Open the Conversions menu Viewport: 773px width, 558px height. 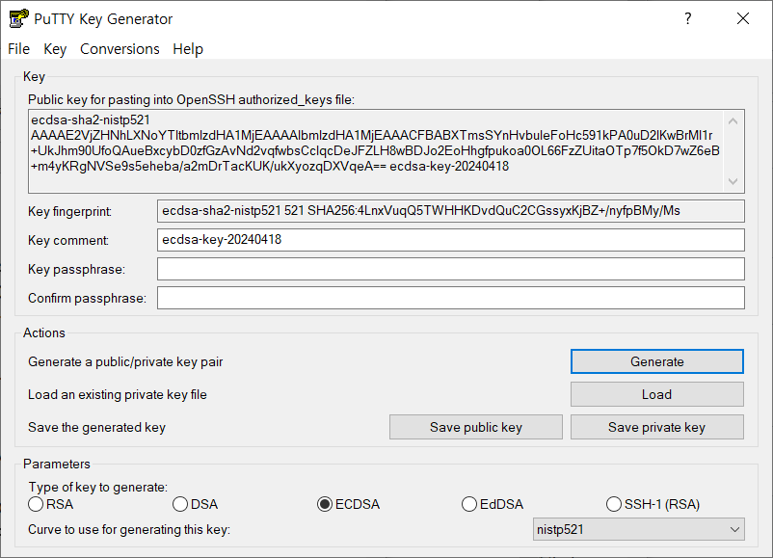tap(120, 49)
